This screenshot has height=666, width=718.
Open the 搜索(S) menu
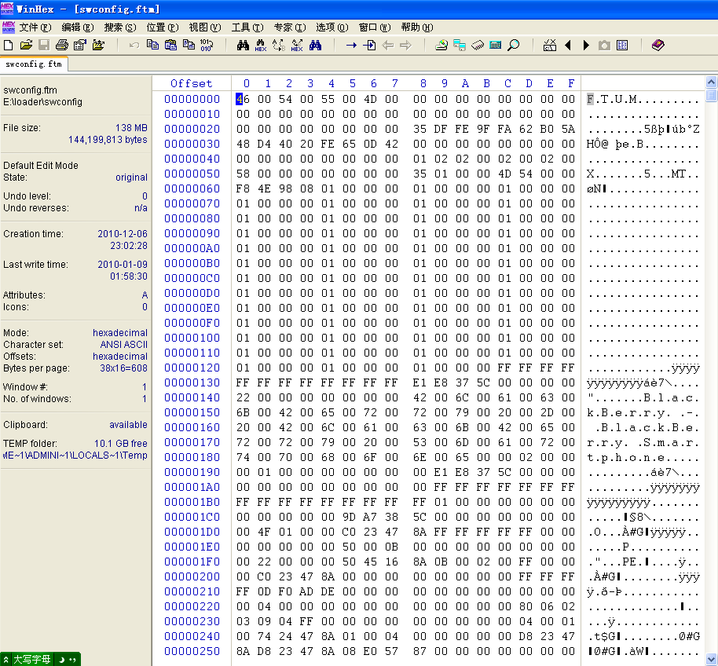pyautogui.click(x=120, y=27)
